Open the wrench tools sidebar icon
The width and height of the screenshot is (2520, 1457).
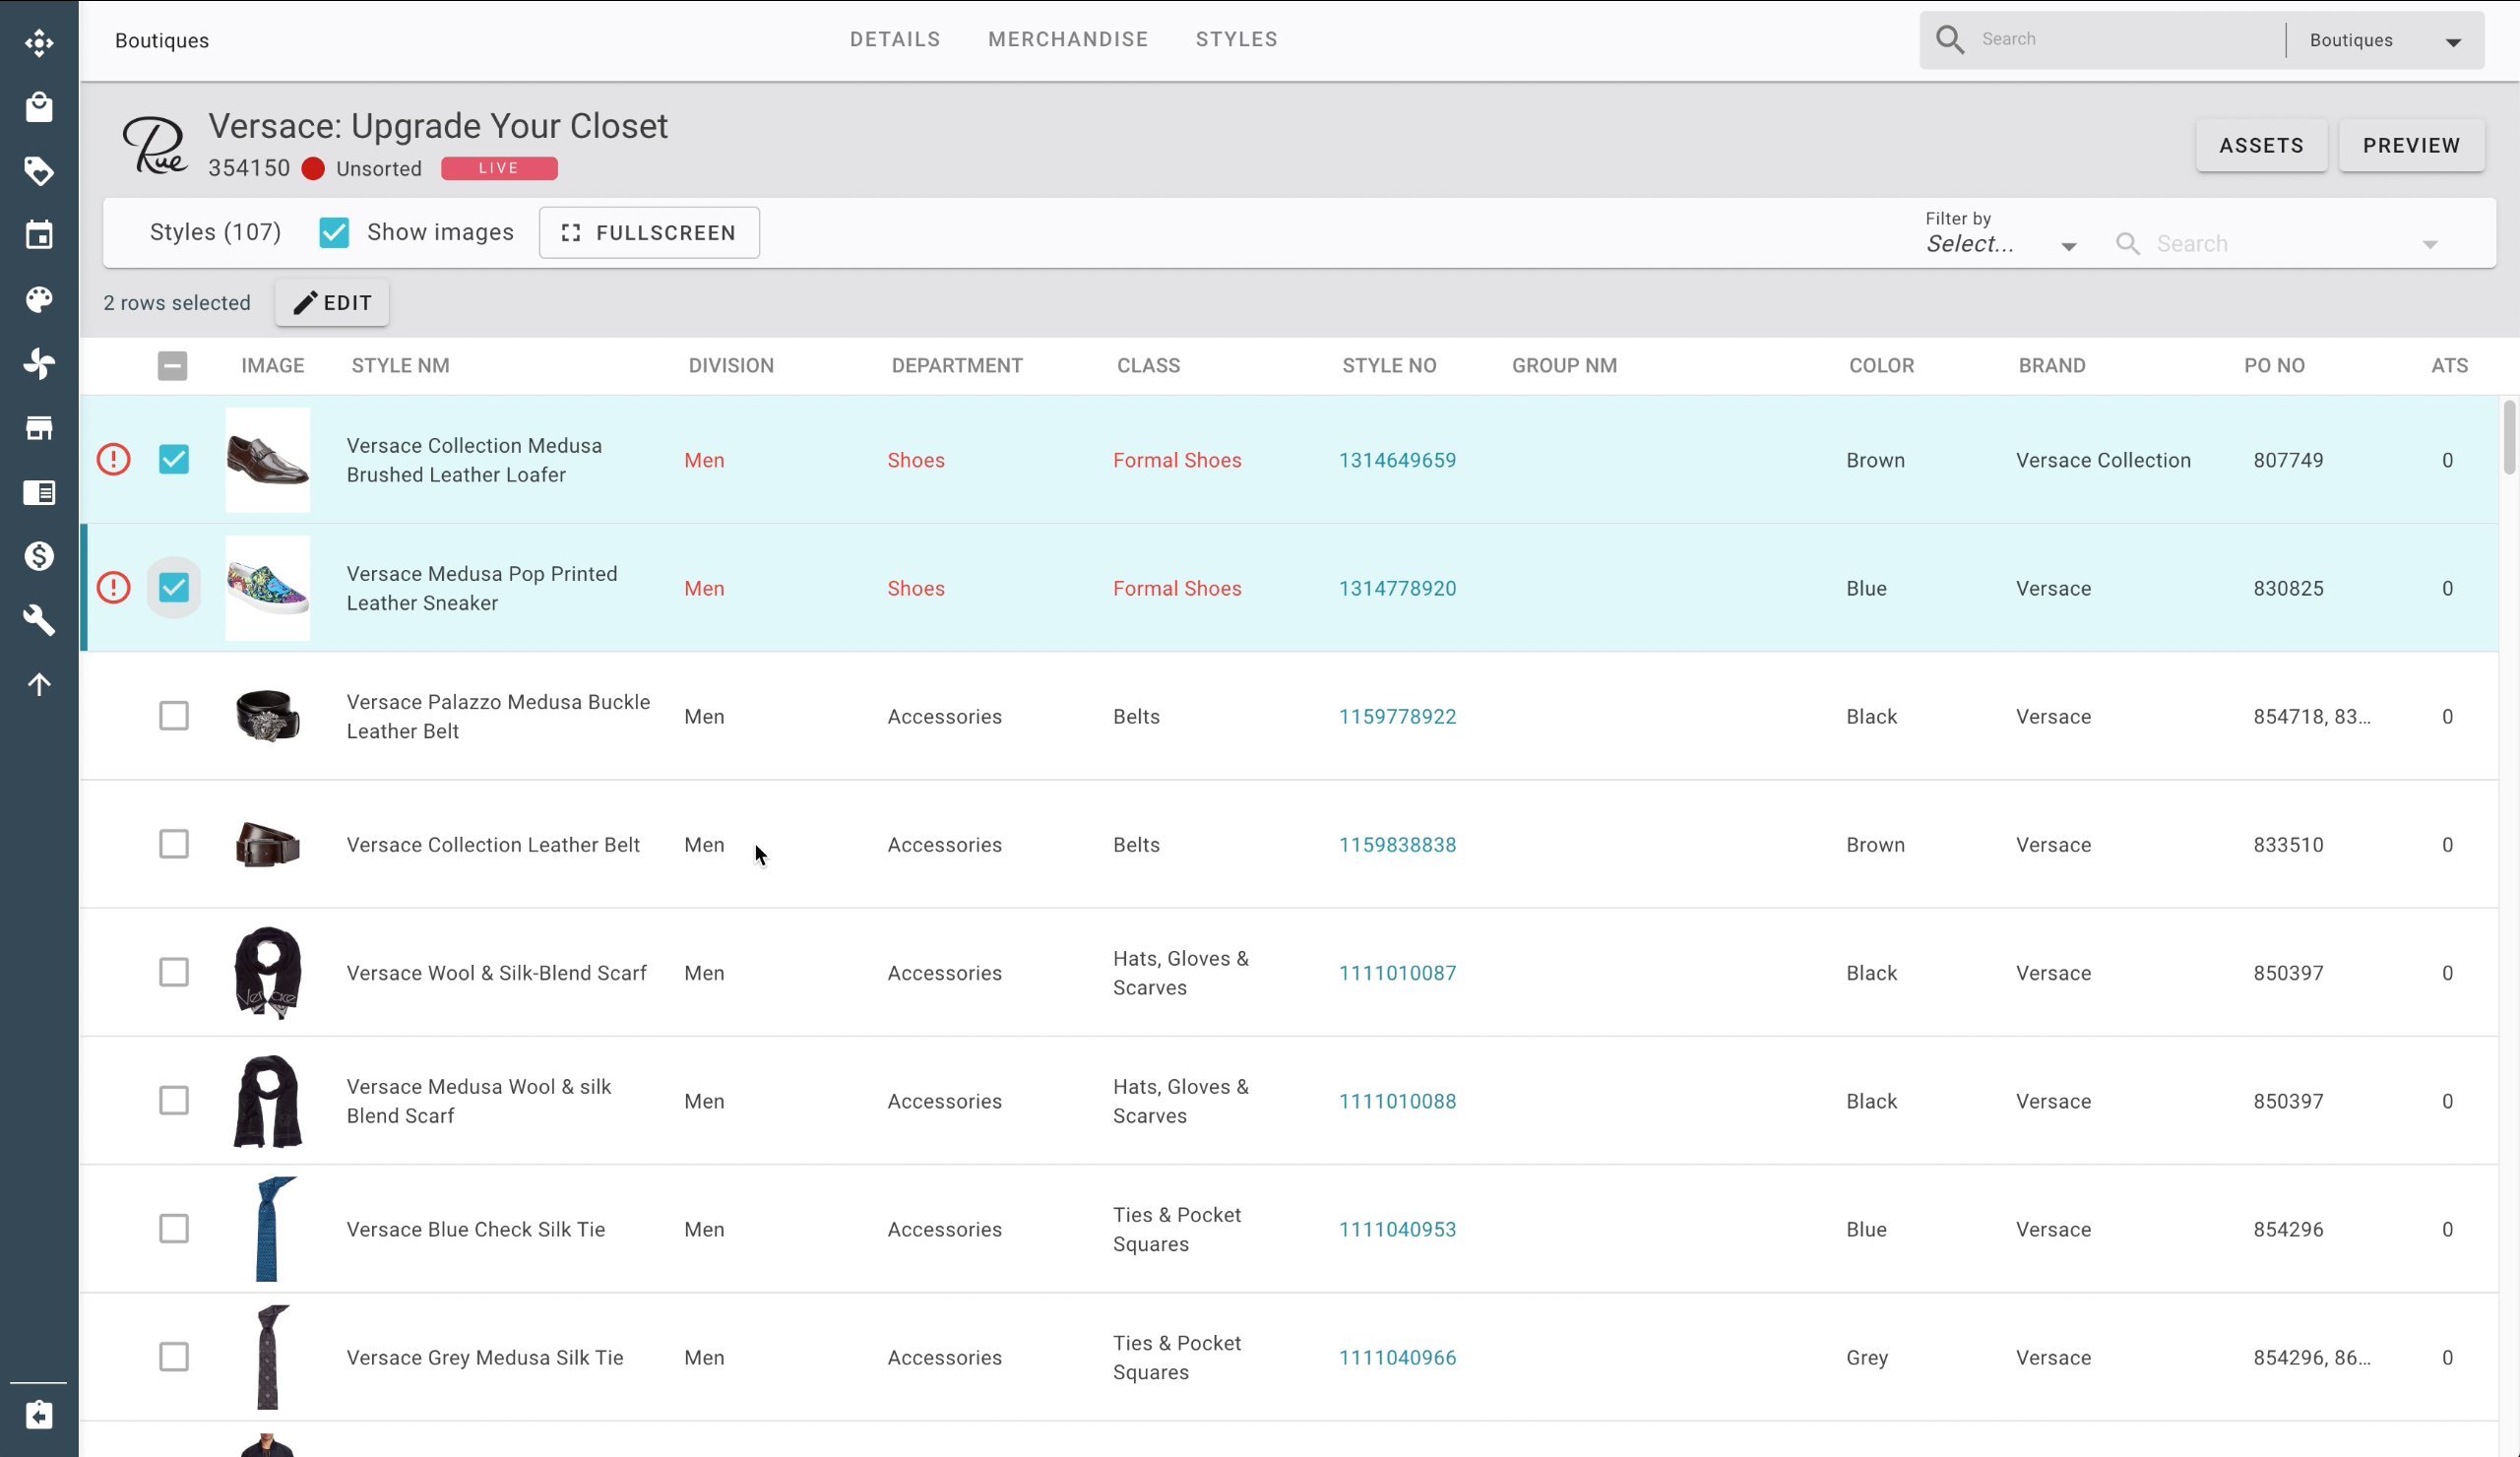coord(39,620)
